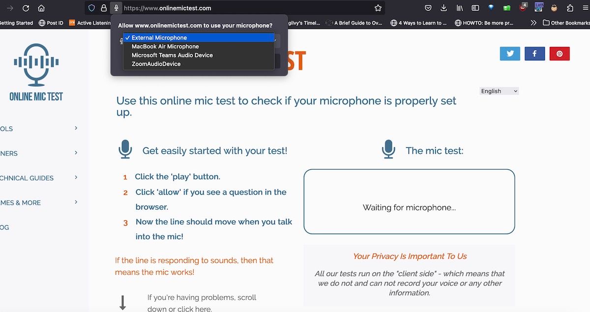Save page to Pocket
Screen dimensions: 590x312
[428, 8]
